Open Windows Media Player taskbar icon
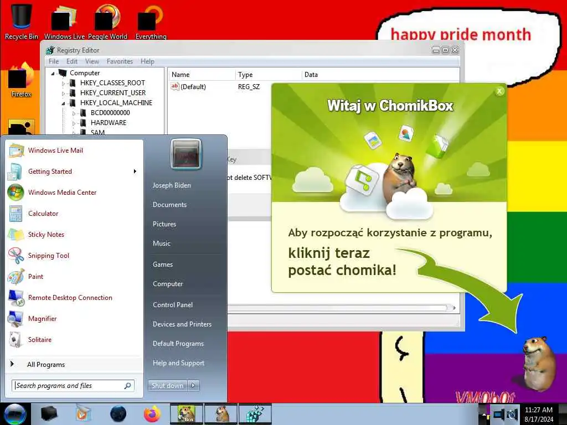 (x=84, y=414)
